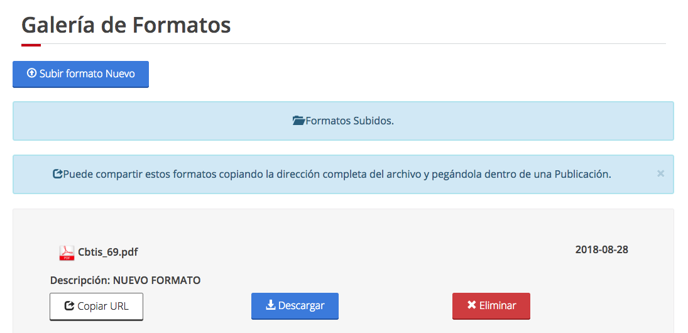This screenshot has height=333, width=688.
Task: Click the share icon in the info message
Action: click(x=57, y=175)
